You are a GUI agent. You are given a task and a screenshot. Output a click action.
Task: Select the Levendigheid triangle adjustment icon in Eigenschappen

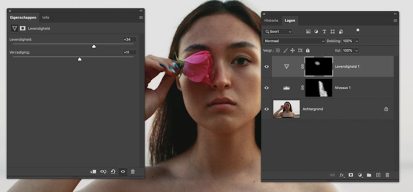14,29
